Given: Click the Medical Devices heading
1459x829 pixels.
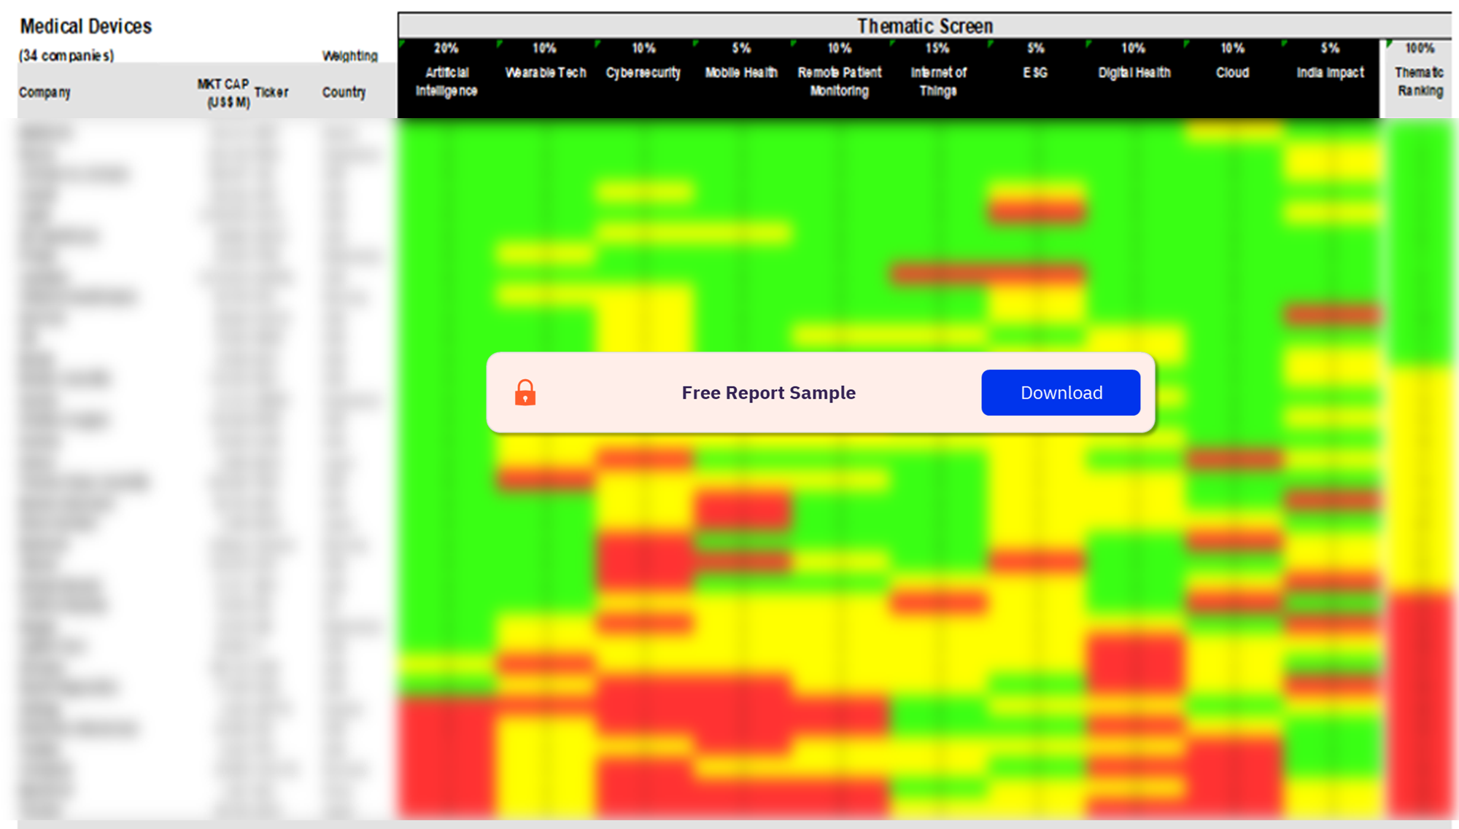Looking at the screenshot, I should (86, 26).
